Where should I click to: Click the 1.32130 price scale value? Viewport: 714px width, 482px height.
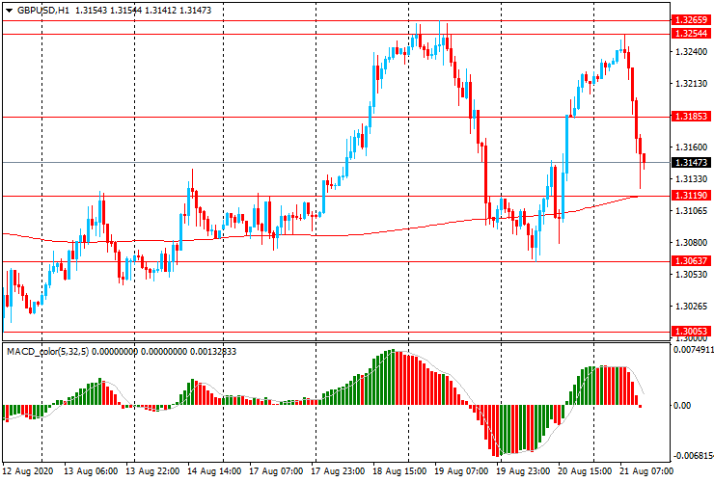click(x=691, y=84)
